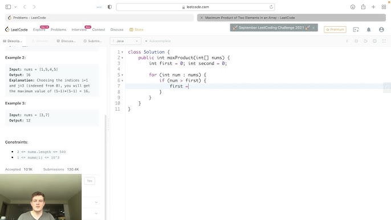Open the Java language dropdown
Viewport: 391px width, 220px height.
click(125, 41)
